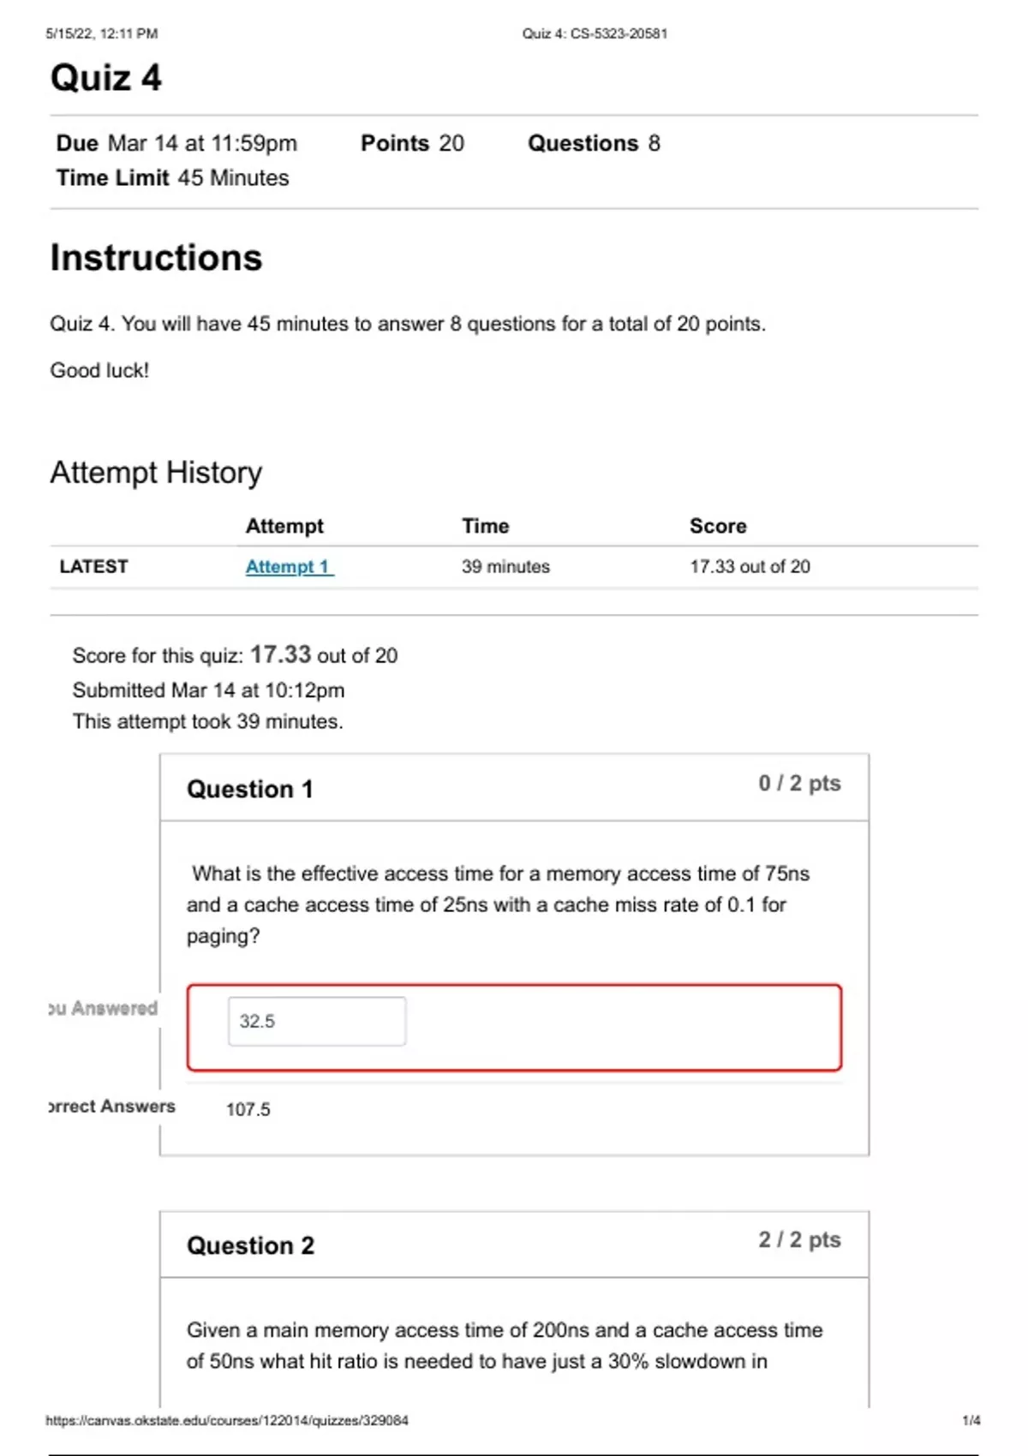This screenshot has width=1028, height=1456.
Task: Click the Quiz 4: CS-5323-20581 page title
Action: (x=595, y=33)
